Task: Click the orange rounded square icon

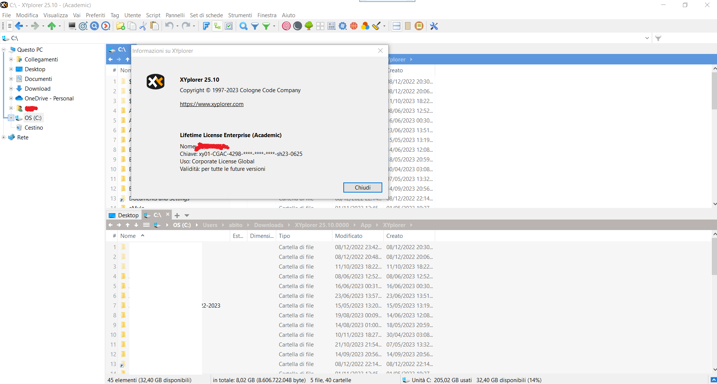Action: pos(419,26)
